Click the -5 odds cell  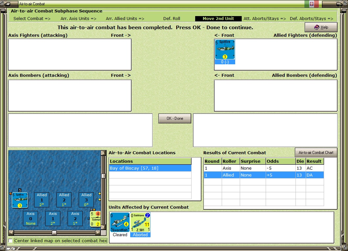(281, 168)
